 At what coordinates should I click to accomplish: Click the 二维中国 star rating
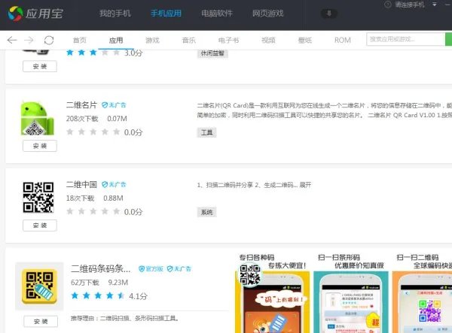pyautogui.click(x=93, y=211)
